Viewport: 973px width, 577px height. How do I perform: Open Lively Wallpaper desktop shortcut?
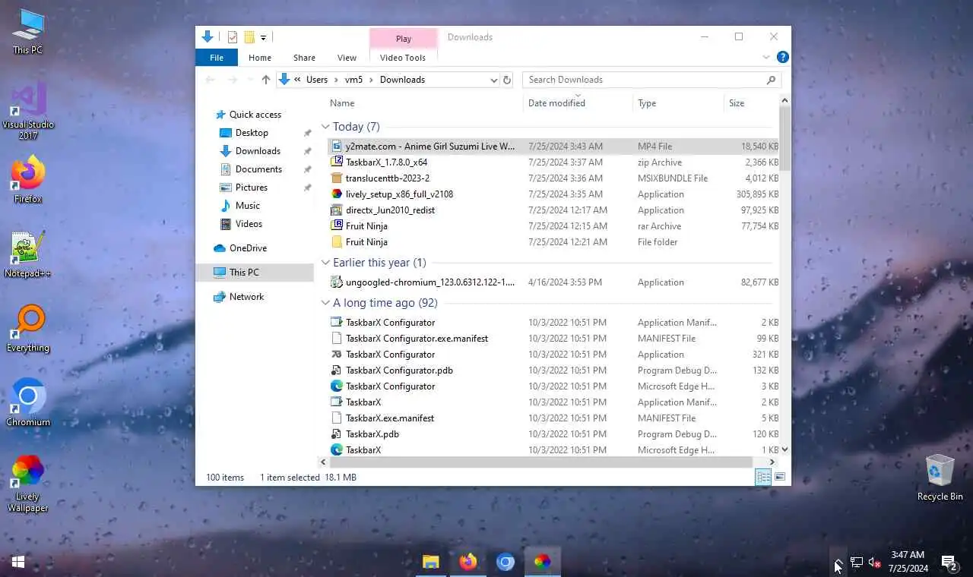click(x=28, y=483)
